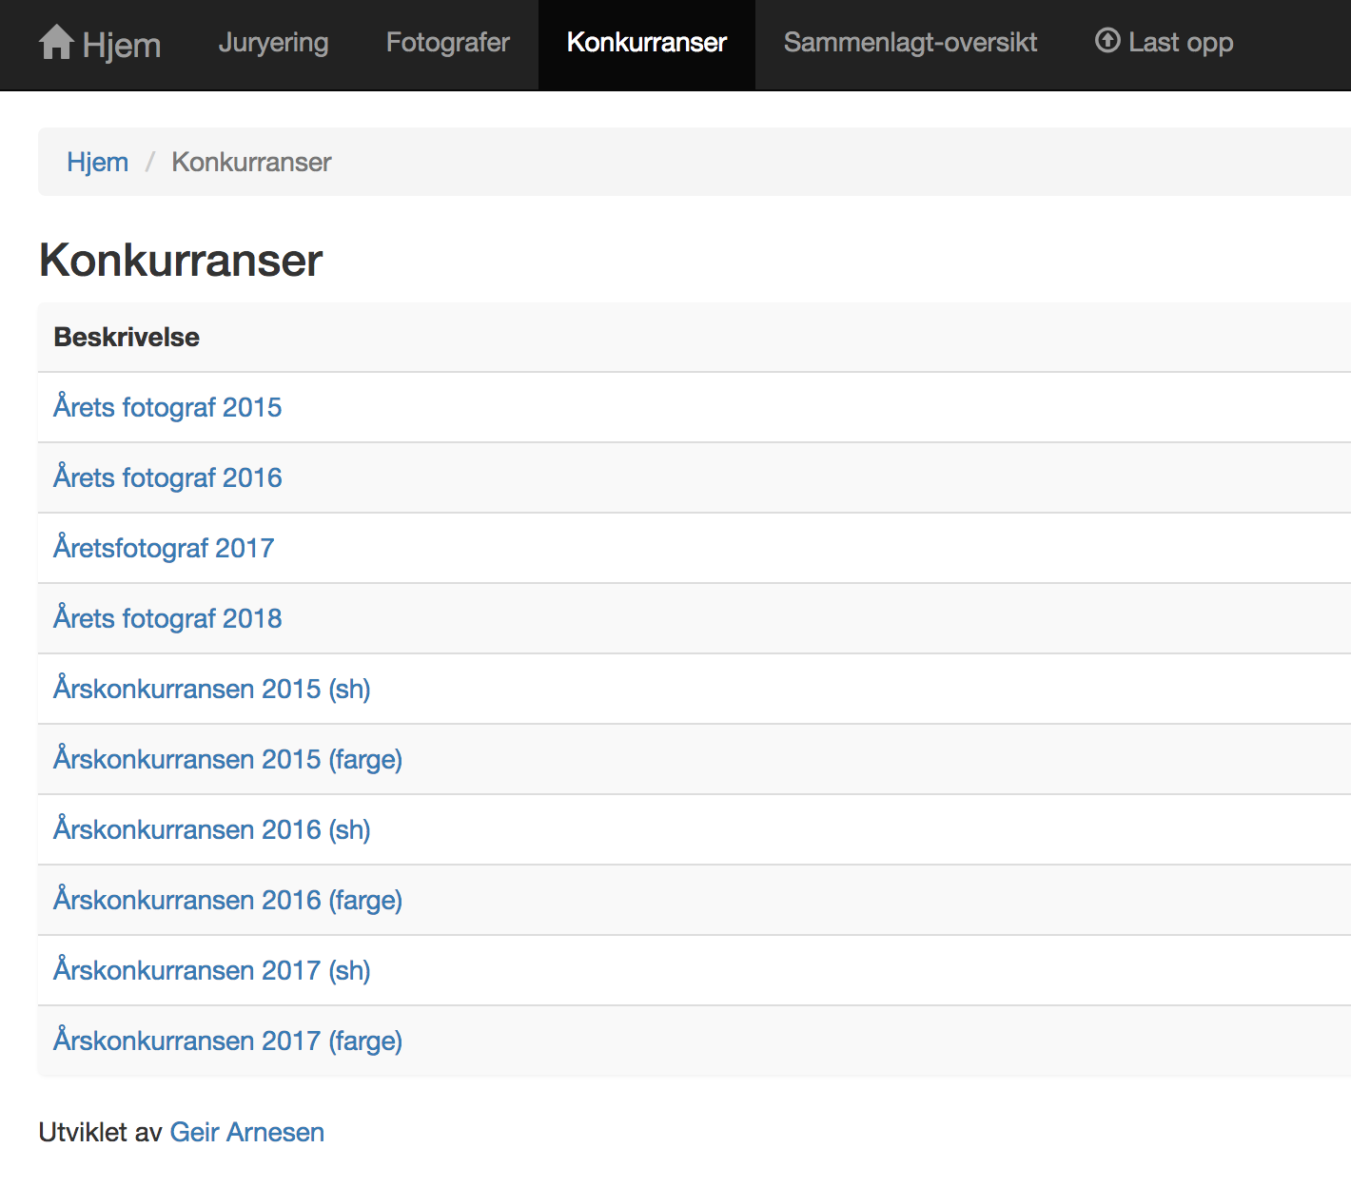Follow the Hjem breadcrumb link
The height and width of the screenshot is (1187, 1351).
click(x=97, y=162)
